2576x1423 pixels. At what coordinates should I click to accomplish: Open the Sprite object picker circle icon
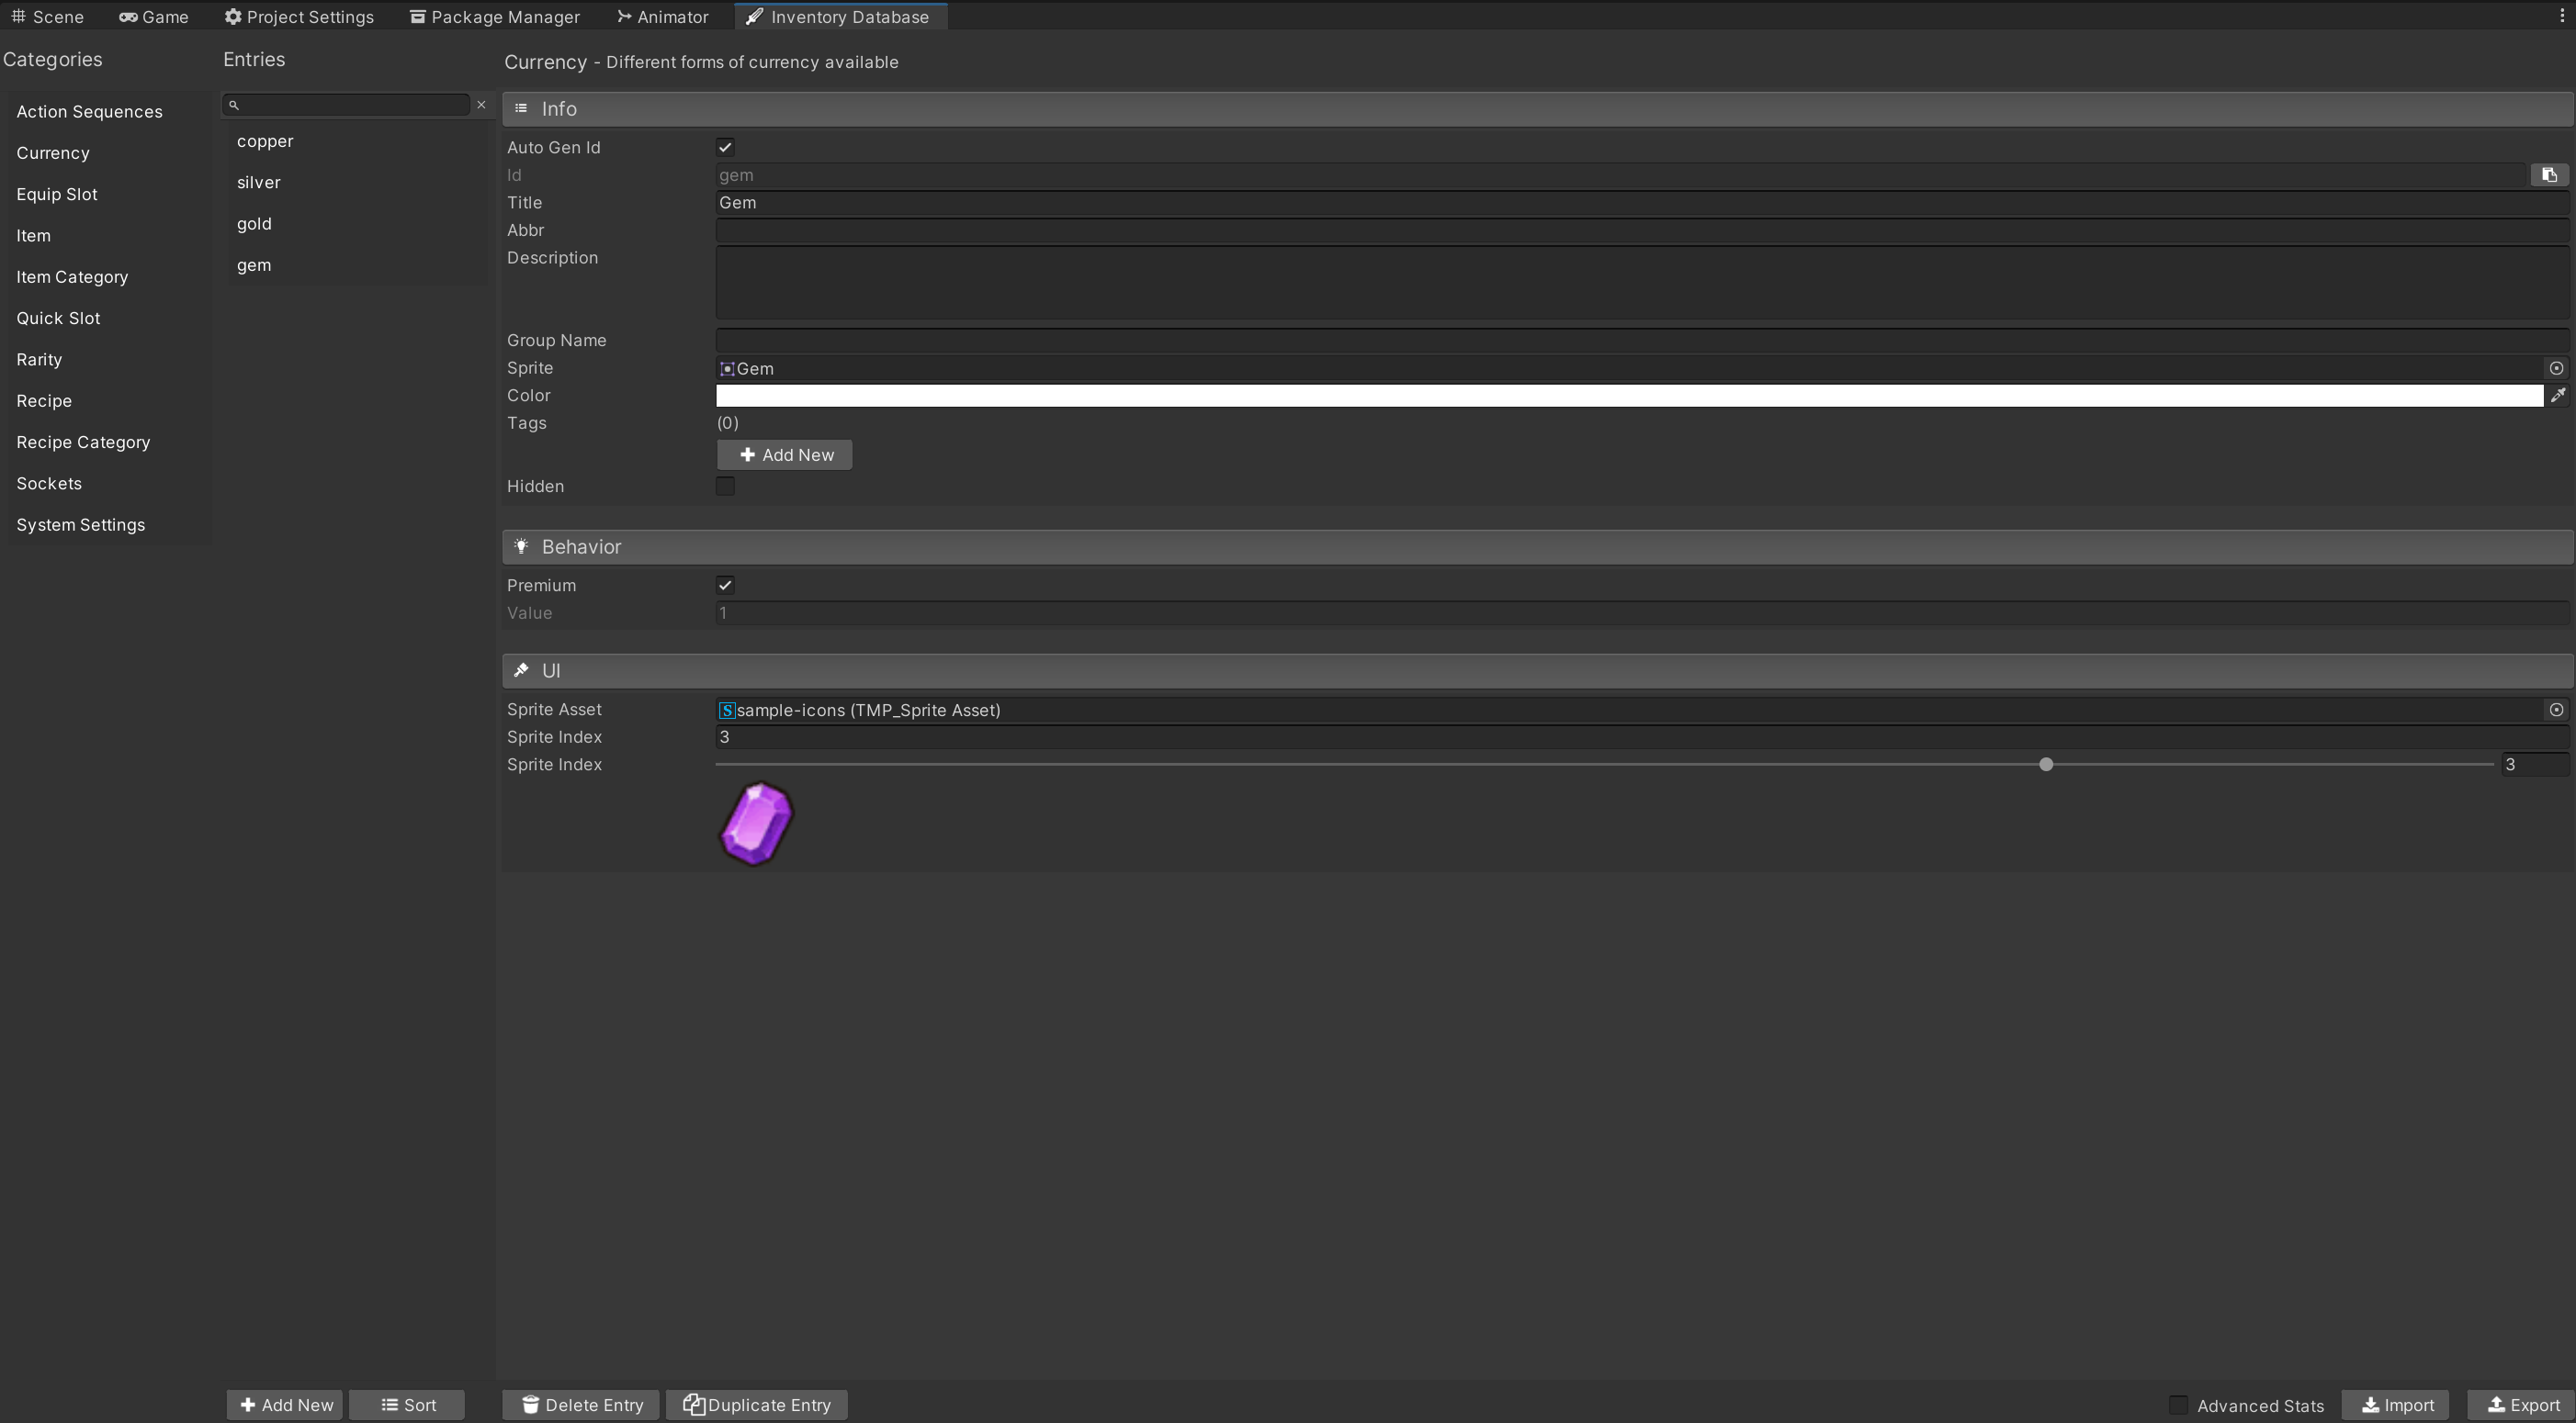pos(2556,369)
